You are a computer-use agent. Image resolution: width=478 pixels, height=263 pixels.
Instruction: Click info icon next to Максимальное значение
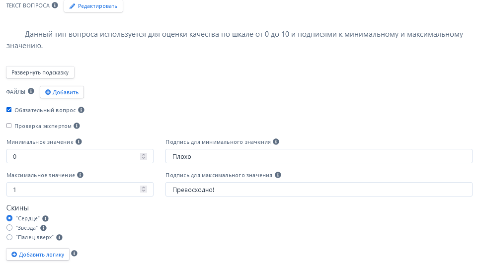pyautogui.click(x=80, y=175)
